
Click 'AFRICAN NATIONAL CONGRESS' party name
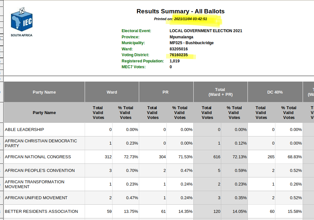[x=38, y=157]
